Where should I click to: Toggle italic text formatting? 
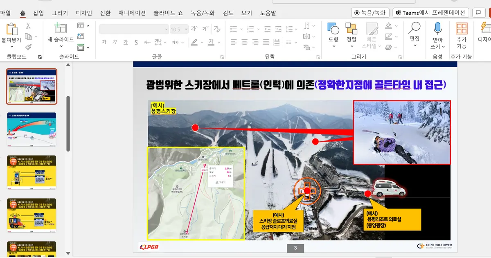(115, 43)
